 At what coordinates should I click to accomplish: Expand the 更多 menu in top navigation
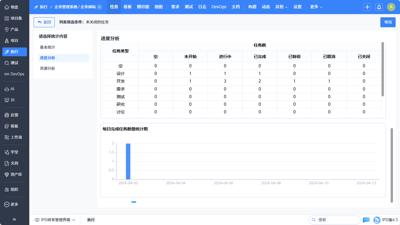(316, 7)
